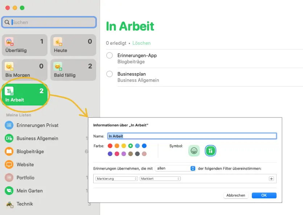
Task: Choose the red color swatch
Action: (x=110, y=146)
